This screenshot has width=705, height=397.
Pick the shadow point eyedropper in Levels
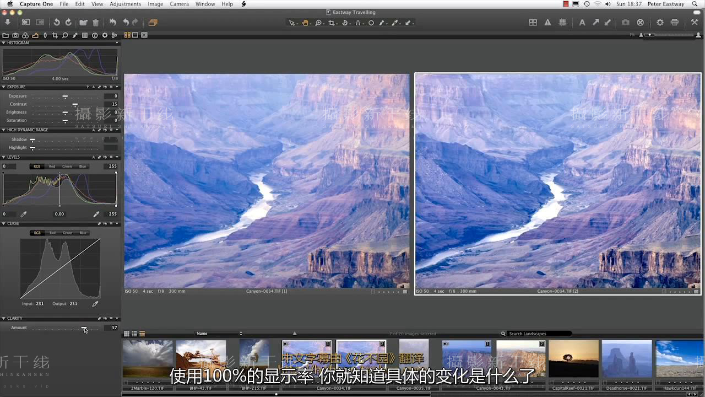pos(24,214)
